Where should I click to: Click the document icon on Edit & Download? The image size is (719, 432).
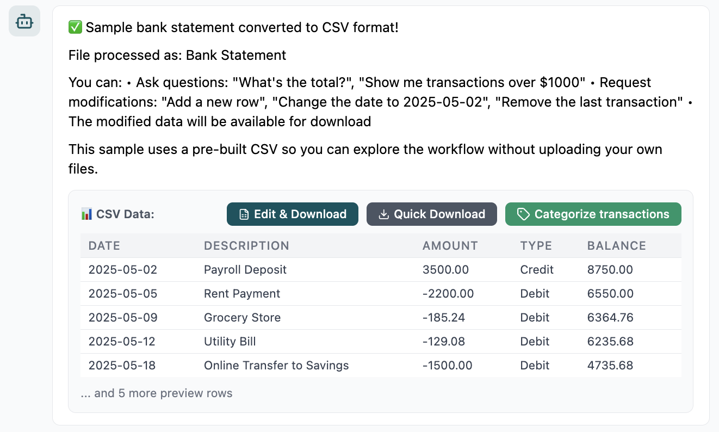[x=244, y=214]
